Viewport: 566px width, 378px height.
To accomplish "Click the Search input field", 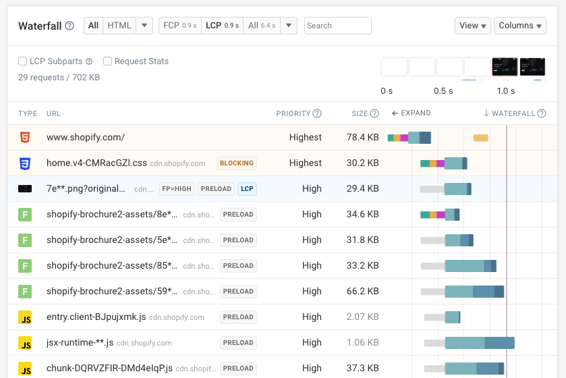I will tap(337, 26).
